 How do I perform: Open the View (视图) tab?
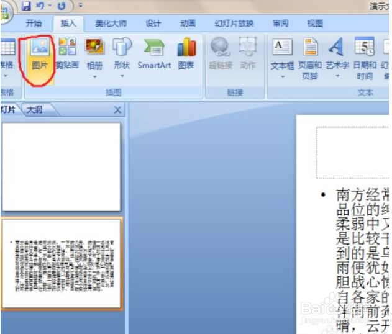(x=315, y=24)
